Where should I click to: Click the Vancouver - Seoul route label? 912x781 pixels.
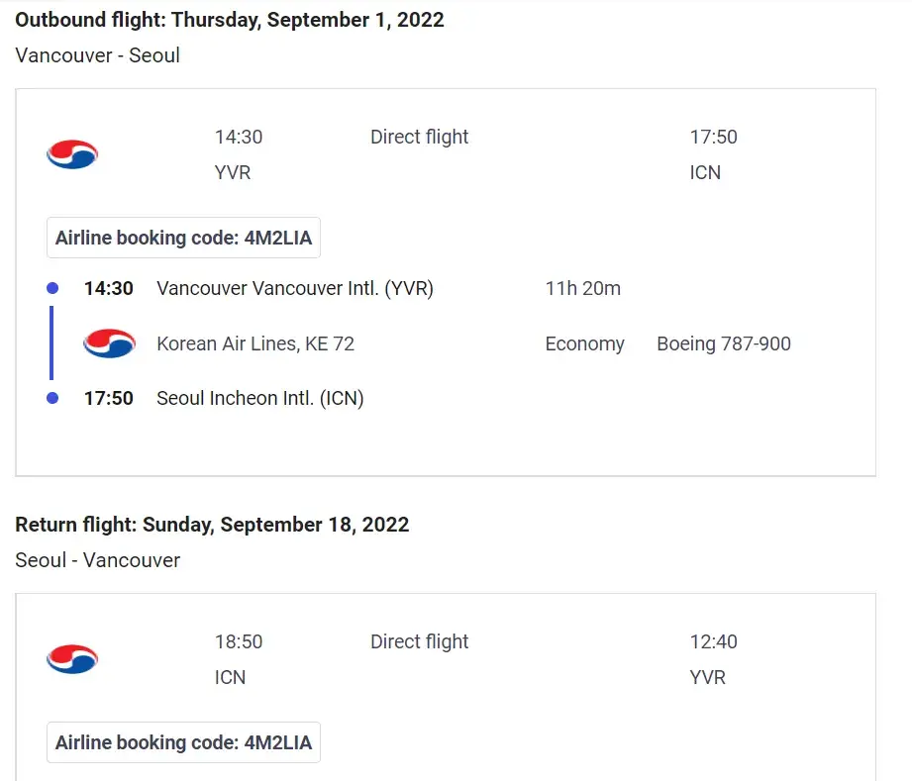tap(98, 55)
